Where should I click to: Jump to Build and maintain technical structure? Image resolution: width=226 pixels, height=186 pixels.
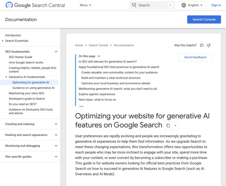point(111,78)
